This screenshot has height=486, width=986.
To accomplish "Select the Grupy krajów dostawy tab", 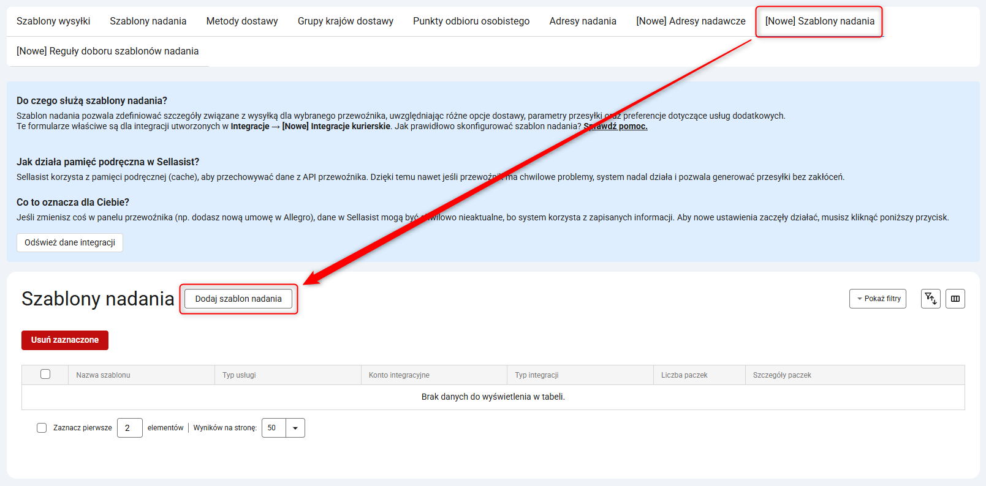I will tap(346, 21).
